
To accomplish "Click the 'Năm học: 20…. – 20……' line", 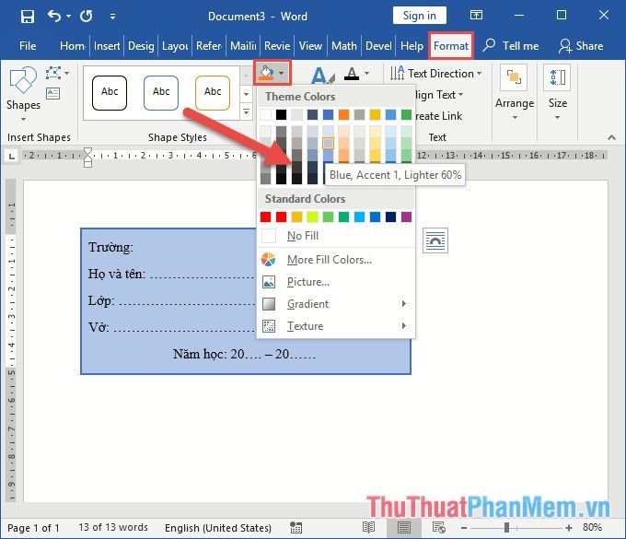I will [244, 354].
